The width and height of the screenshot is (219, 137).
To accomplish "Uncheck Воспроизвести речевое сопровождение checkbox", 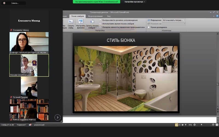I will click(x=101, y=20).
